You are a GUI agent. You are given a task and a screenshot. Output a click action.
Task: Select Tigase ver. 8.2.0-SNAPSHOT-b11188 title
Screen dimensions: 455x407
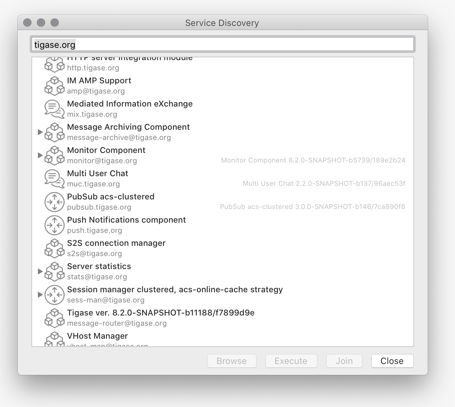[x=161, y=313]
